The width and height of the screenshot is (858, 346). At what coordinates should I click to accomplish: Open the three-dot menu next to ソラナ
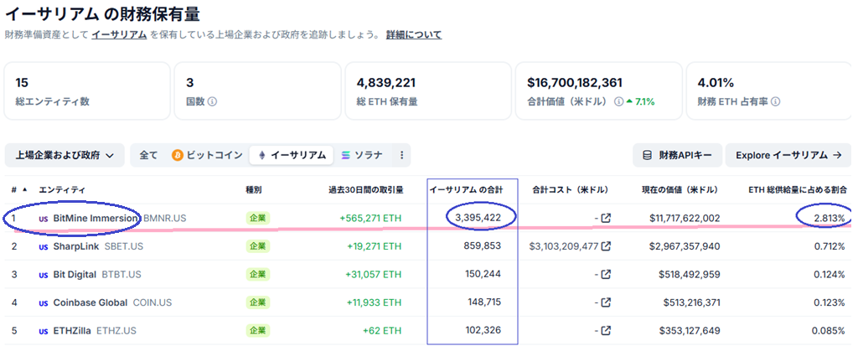coord(402,155)
